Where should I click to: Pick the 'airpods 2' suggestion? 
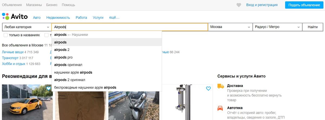click(107, 50)
